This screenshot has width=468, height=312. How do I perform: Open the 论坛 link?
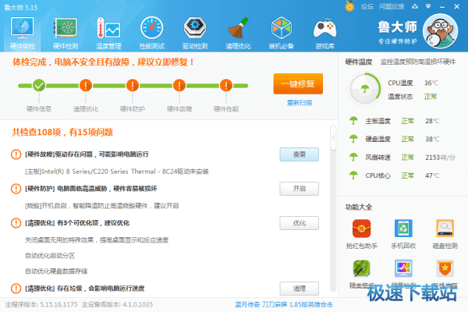367,6
